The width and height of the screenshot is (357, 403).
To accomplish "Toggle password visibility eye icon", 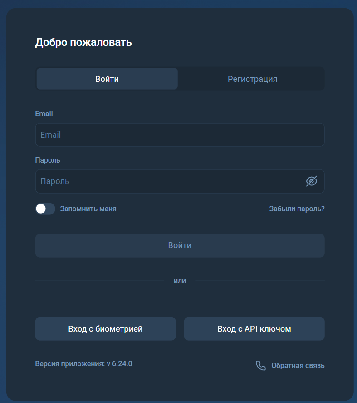I will pos(312,181).
